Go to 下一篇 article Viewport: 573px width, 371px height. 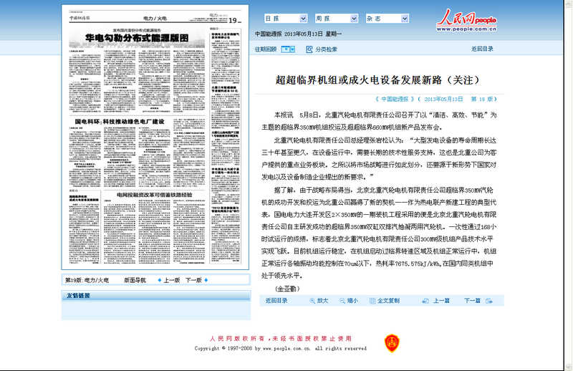(472, 301)
